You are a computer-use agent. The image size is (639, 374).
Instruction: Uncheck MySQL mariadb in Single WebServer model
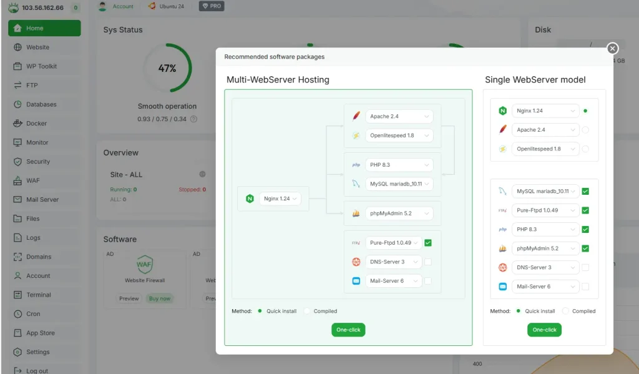coord(585,191)
